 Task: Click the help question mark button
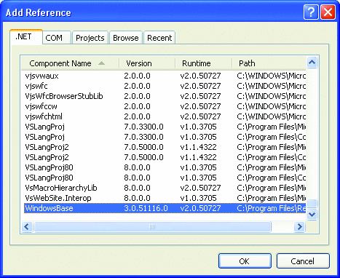click(311, 12)
